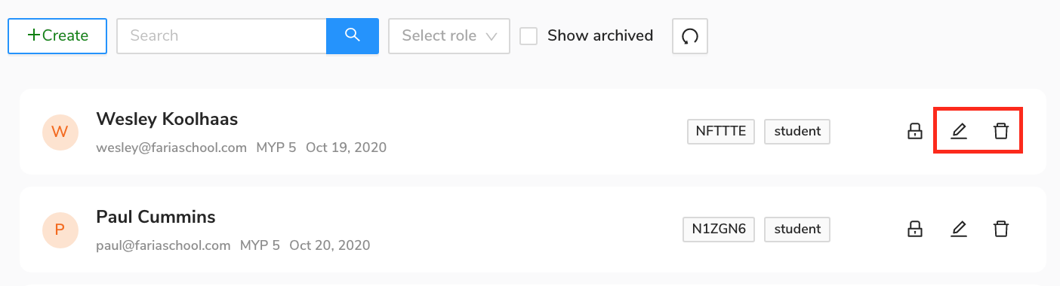Viewport: 1060px width, 286px height.
Task: Enable the Show archived checkbox
Action: point(528,35)
